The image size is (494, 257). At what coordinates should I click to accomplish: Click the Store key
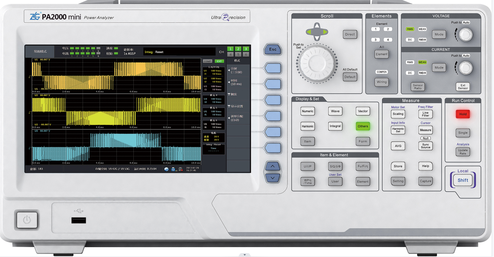398,166
